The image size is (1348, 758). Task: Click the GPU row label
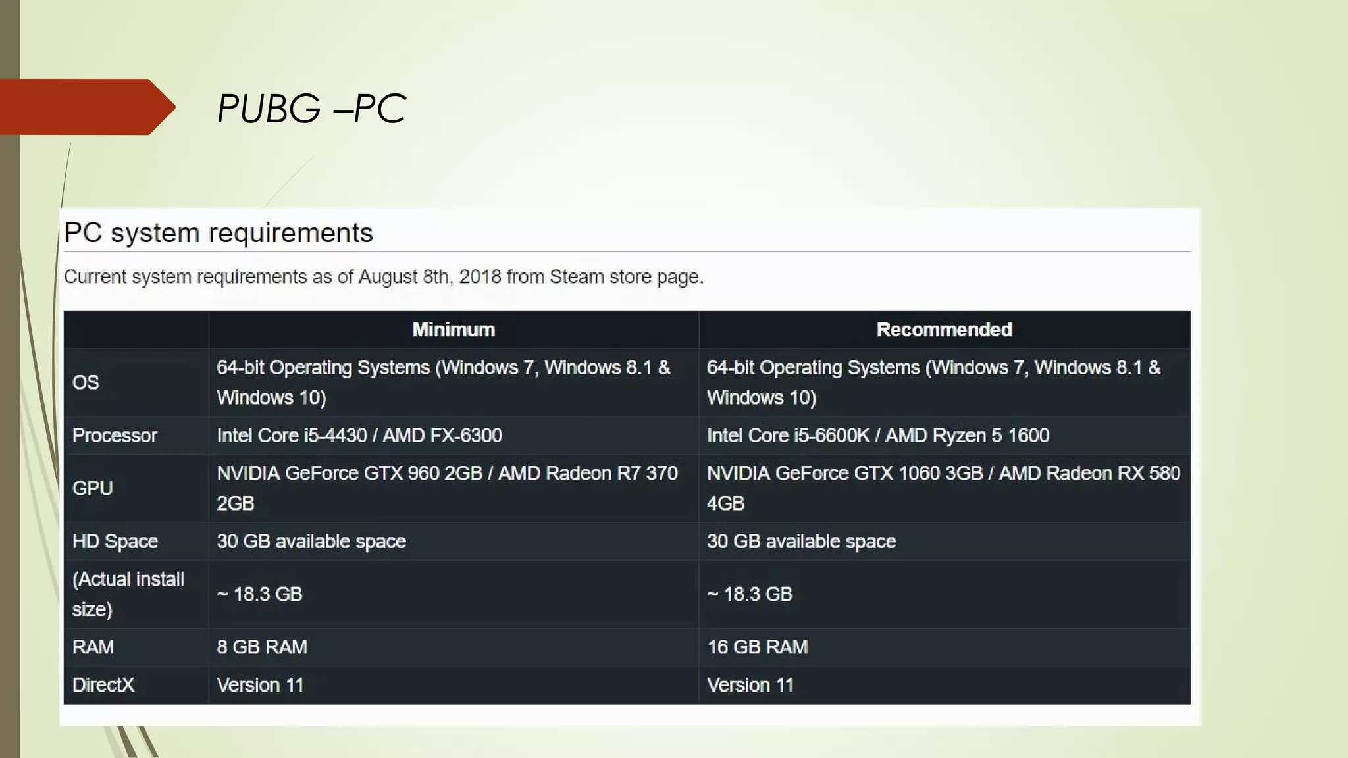(x=92, y=488)
